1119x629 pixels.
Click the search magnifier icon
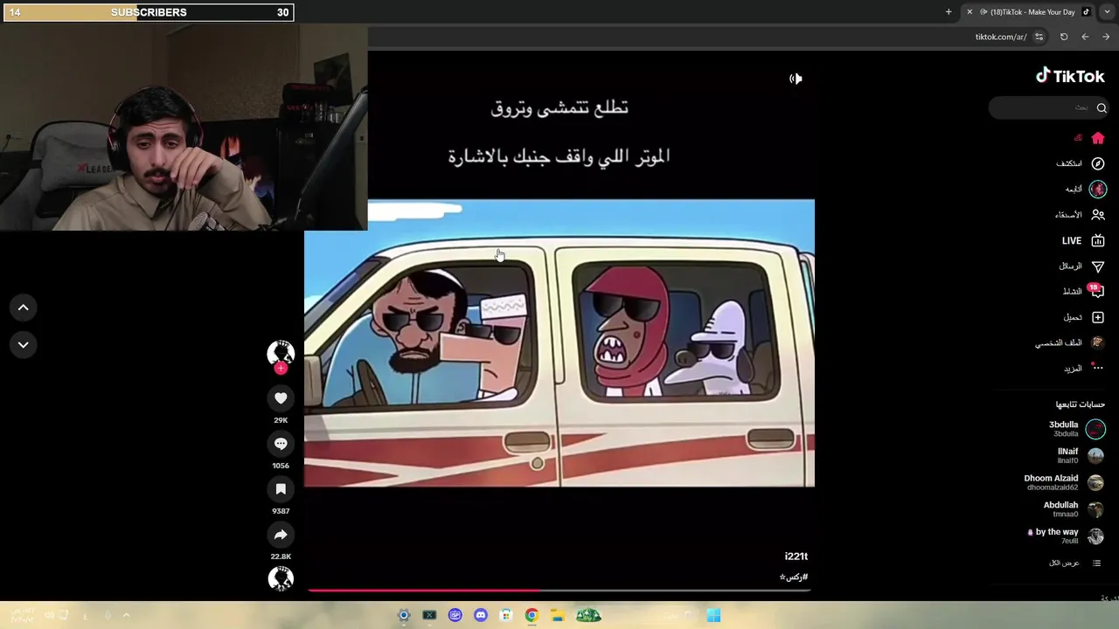(1102, 108)
